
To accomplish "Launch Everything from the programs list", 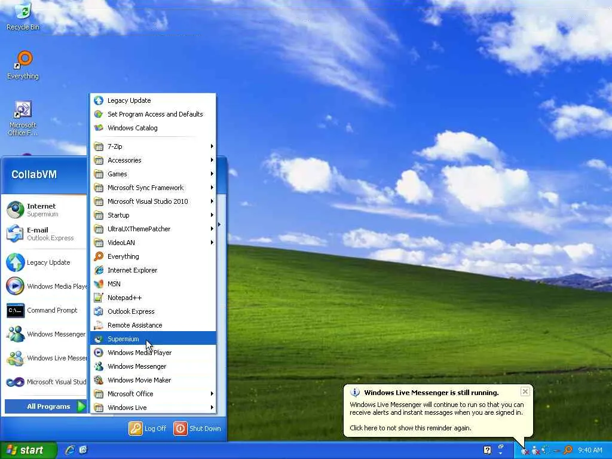I will (x=152, y=256).
